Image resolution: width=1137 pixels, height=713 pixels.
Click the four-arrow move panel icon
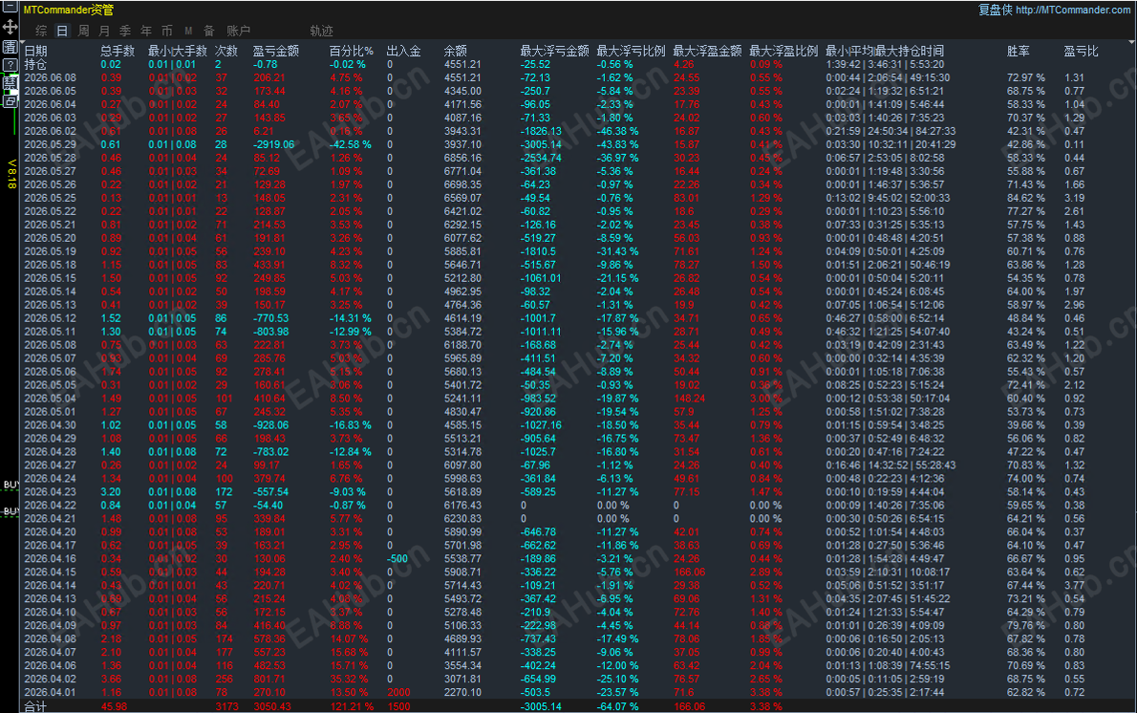click(x=10, y=27)
